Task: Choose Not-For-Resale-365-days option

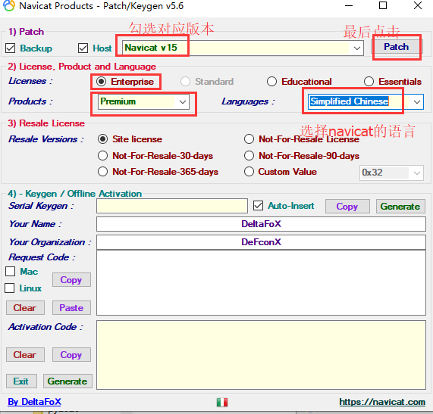Action: coord(102,172)
